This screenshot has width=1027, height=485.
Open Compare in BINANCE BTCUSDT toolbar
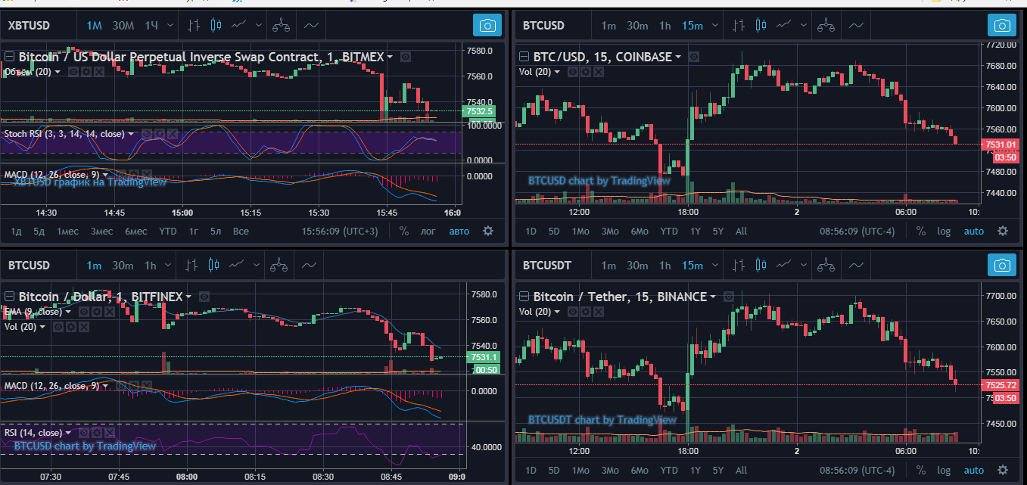click(x=826, y=265)
